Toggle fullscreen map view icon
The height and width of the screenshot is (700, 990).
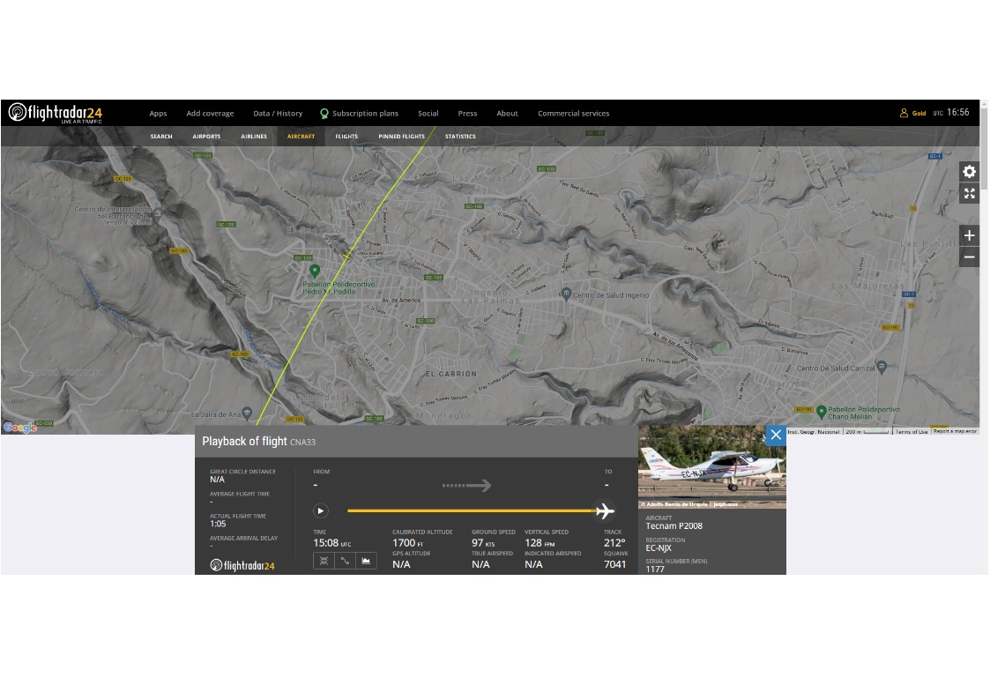click(x=969, y=193)
